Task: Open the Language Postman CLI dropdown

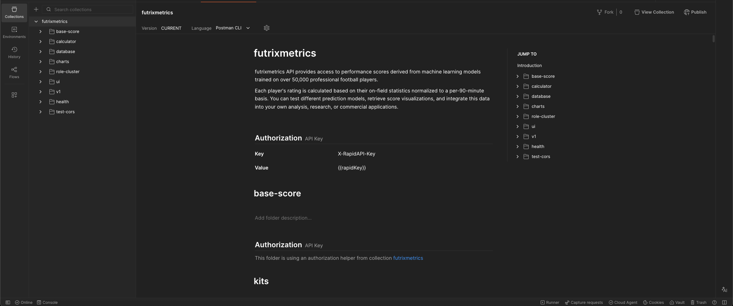Action: (x=233, y=28)
